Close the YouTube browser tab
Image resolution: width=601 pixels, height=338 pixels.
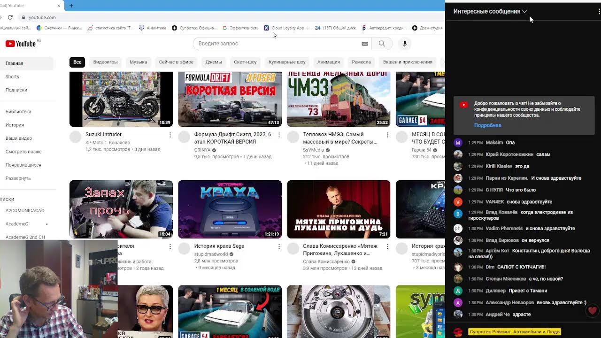pyautogui.click(x=59, y=6)
